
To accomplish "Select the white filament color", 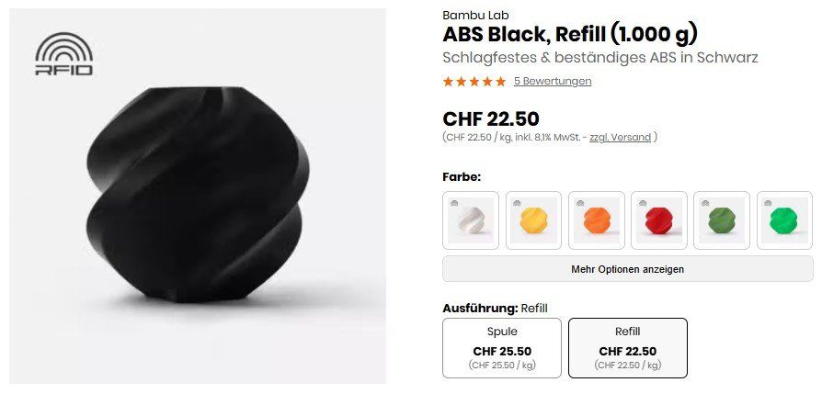I will (x=471, y=220).
